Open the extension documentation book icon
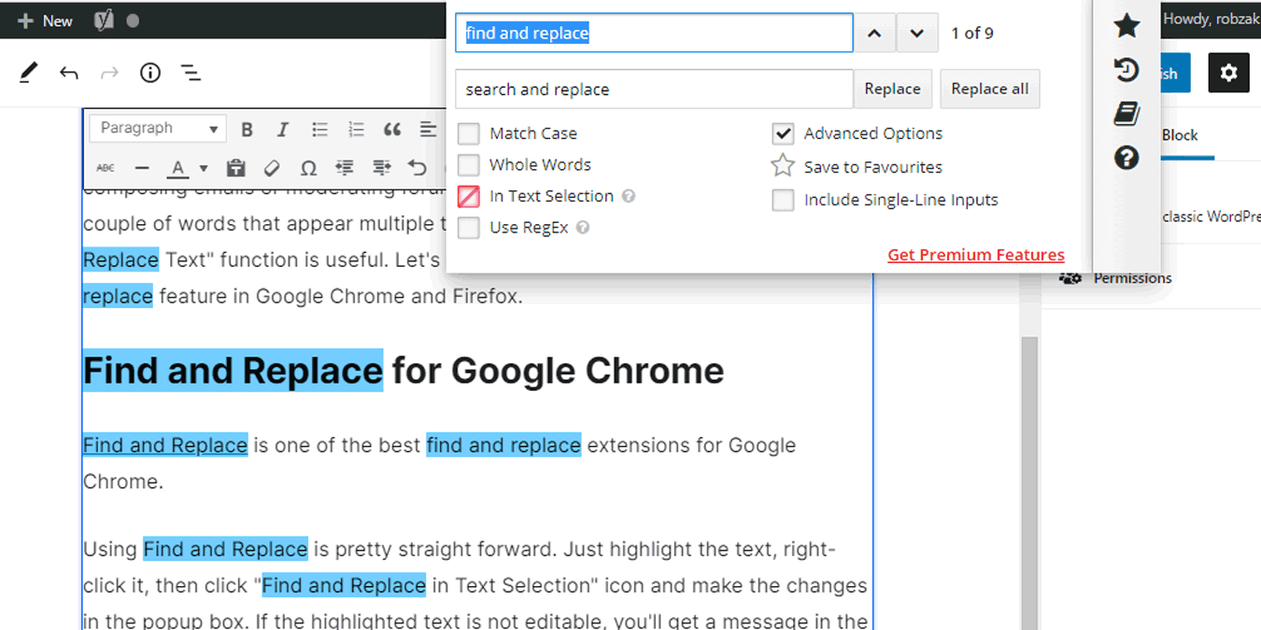 [x=1126, y=114]
